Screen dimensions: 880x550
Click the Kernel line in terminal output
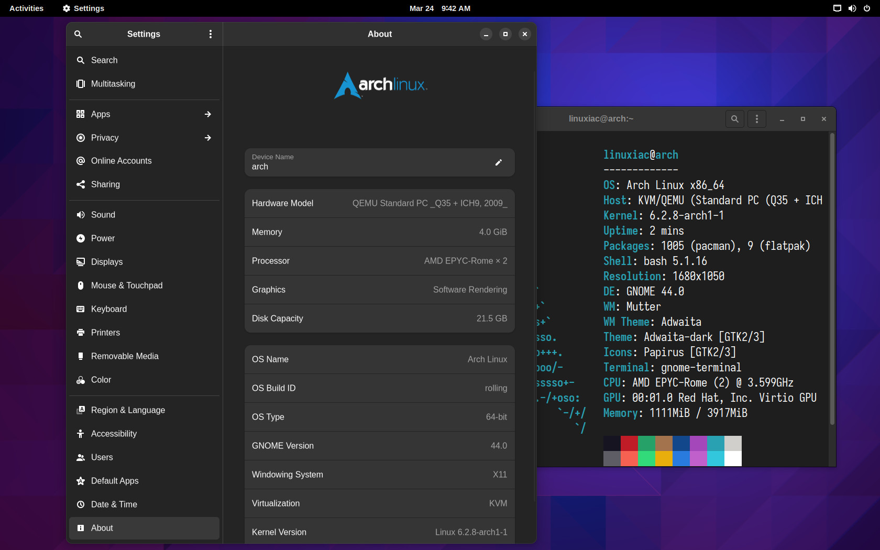coord(664,216)
